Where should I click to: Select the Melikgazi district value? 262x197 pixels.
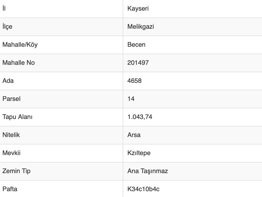pyautogui.click(x=141, y=27)
